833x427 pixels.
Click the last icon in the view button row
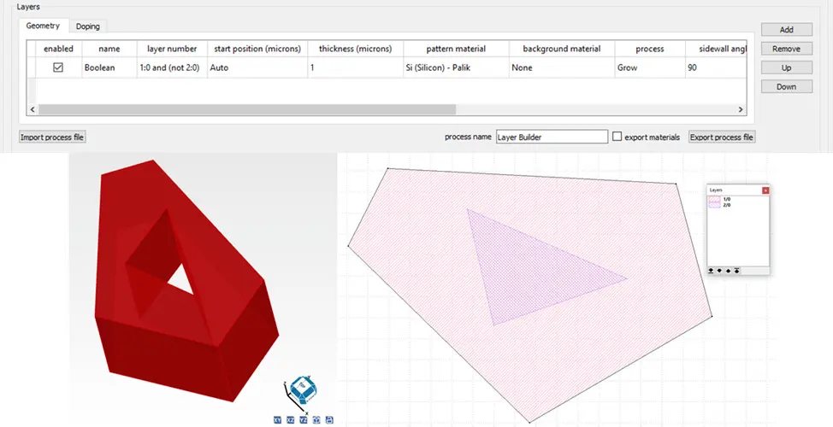(329, 420)
